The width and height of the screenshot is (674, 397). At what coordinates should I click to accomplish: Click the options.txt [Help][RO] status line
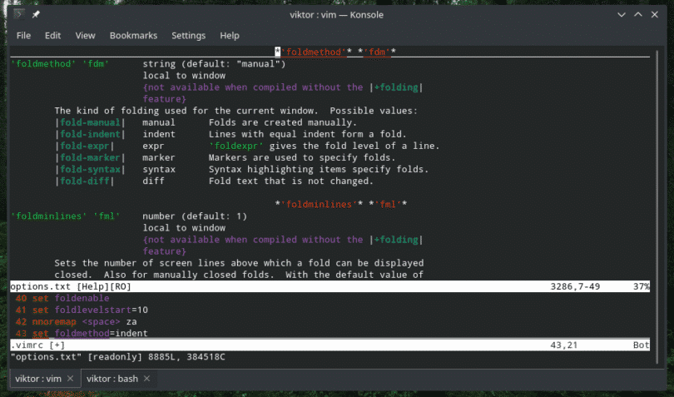(330, 286)
